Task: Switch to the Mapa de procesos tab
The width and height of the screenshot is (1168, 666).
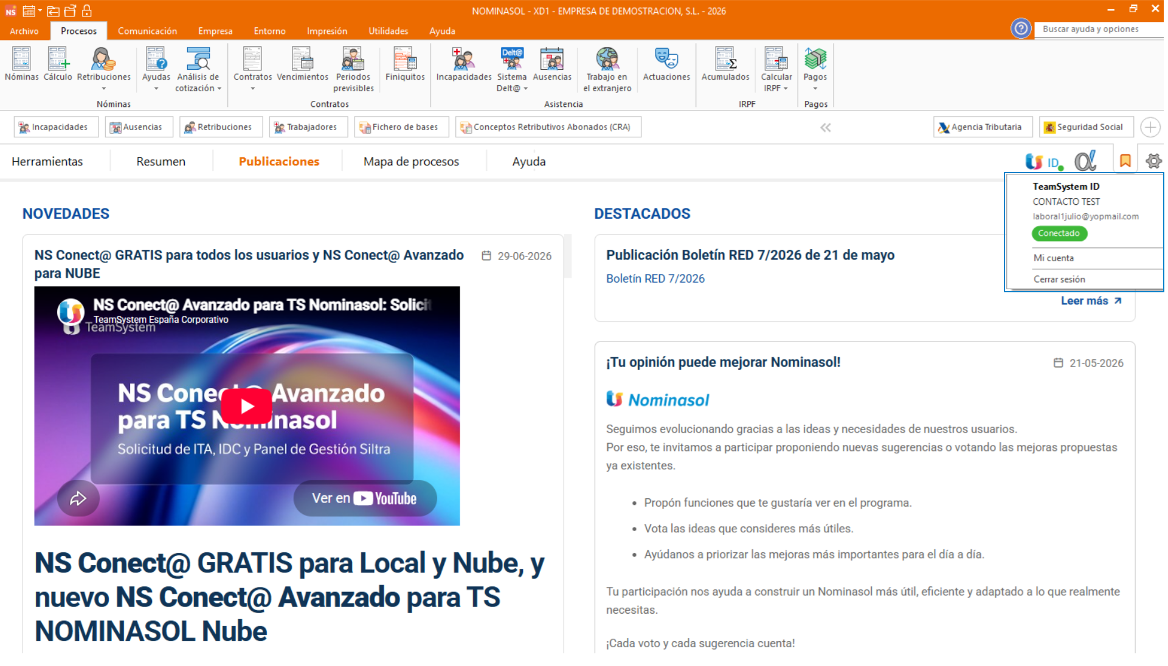Action: click(411, 162)
